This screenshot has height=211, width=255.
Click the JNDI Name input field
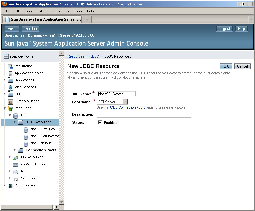click(x=116, y=94)
